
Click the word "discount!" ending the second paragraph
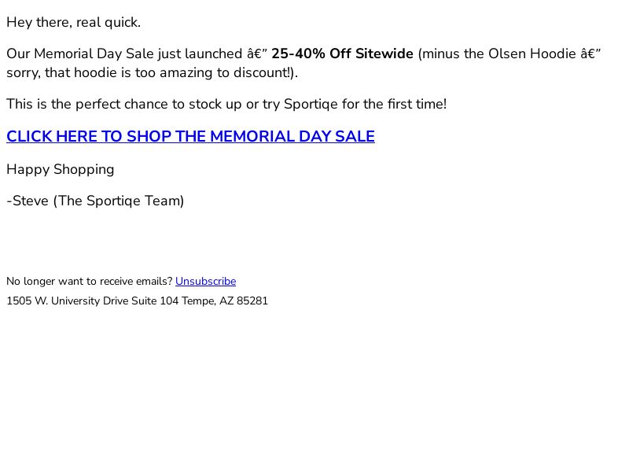pyautogui.click(x=263, y=72)
